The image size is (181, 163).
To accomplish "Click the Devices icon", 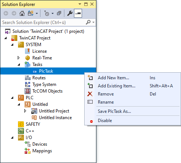I will pos(28,144).
